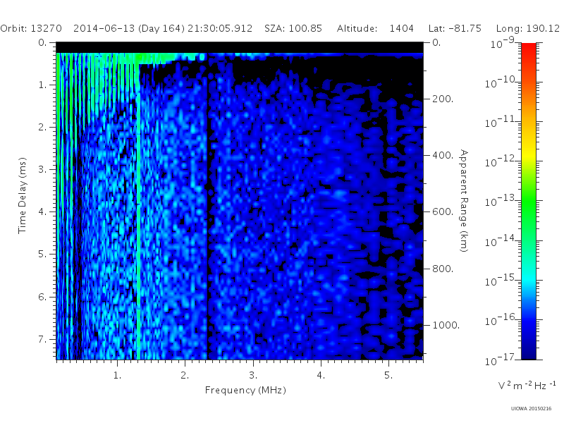564x423 pixels.
Task: Click the Apparent Range (km) axis title
Action: 464,201
